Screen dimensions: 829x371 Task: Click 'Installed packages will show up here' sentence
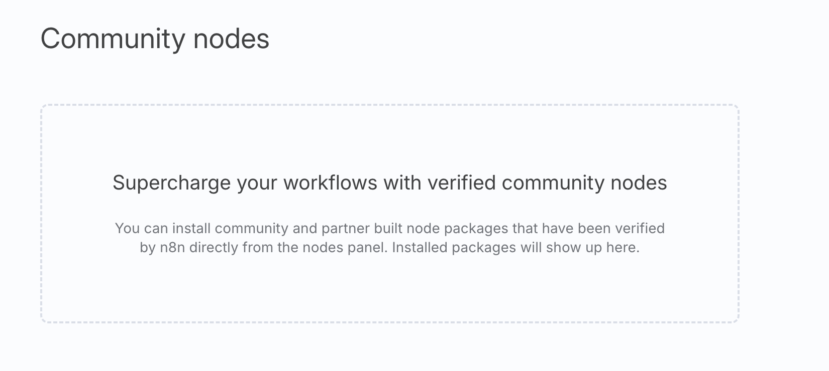(x=516, y=248)
